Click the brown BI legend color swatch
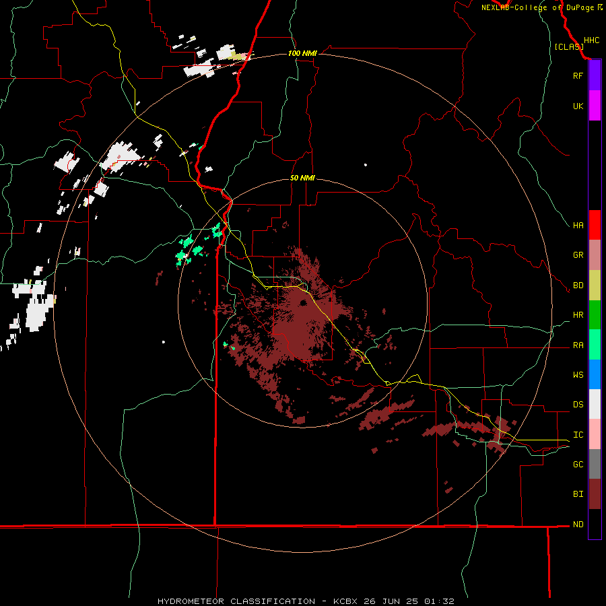 tap(595, 494)
